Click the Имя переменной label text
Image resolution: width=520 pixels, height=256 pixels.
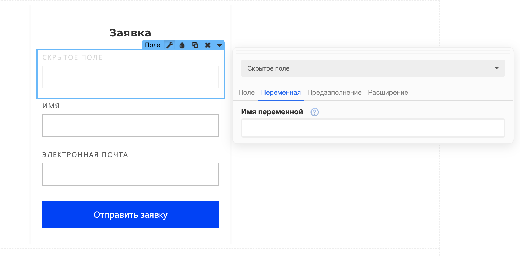[272, 112]
